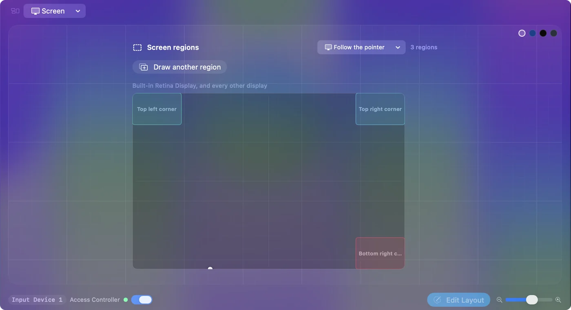Click the white handle at region preview bottom
Image resolution: width=571 pixels, height=310 pixels.
tap(210, 268)
